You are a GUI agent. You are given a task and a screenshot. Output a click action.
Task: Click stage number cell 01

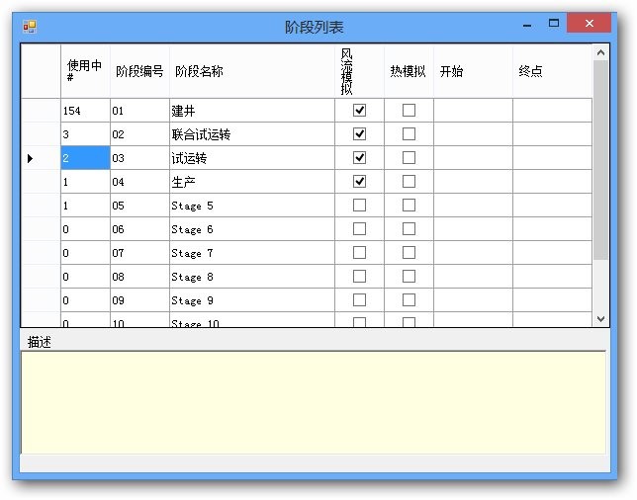(139, 111)
